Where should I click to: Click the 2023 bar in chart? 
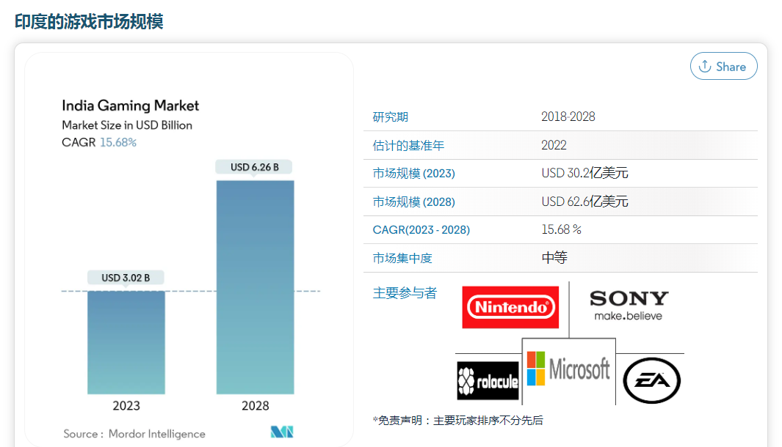[x=126, y=342]
